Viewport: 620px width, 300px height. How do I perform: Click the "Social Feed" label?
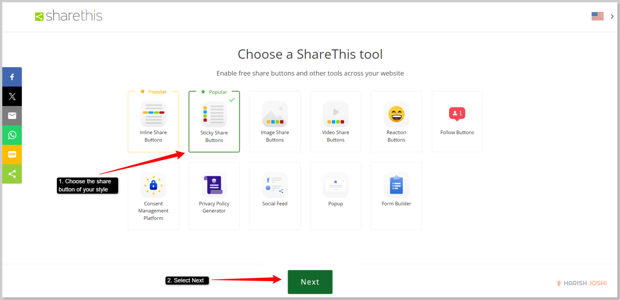click(x=275, y=204)
